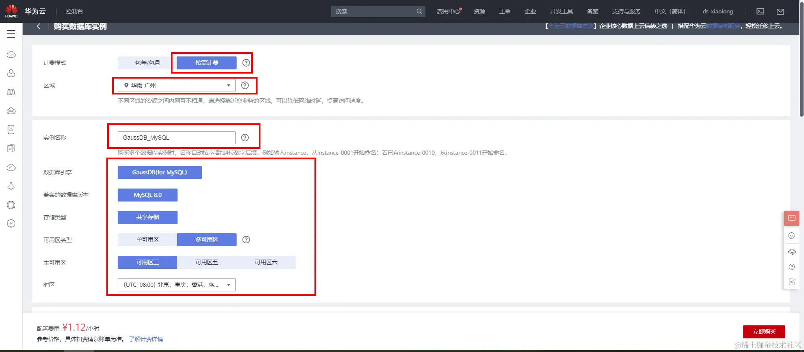Open the 了解计费详情 link
Image resolution: width=804 pixels, height=352 pixels.
click(x=146, y=339)
